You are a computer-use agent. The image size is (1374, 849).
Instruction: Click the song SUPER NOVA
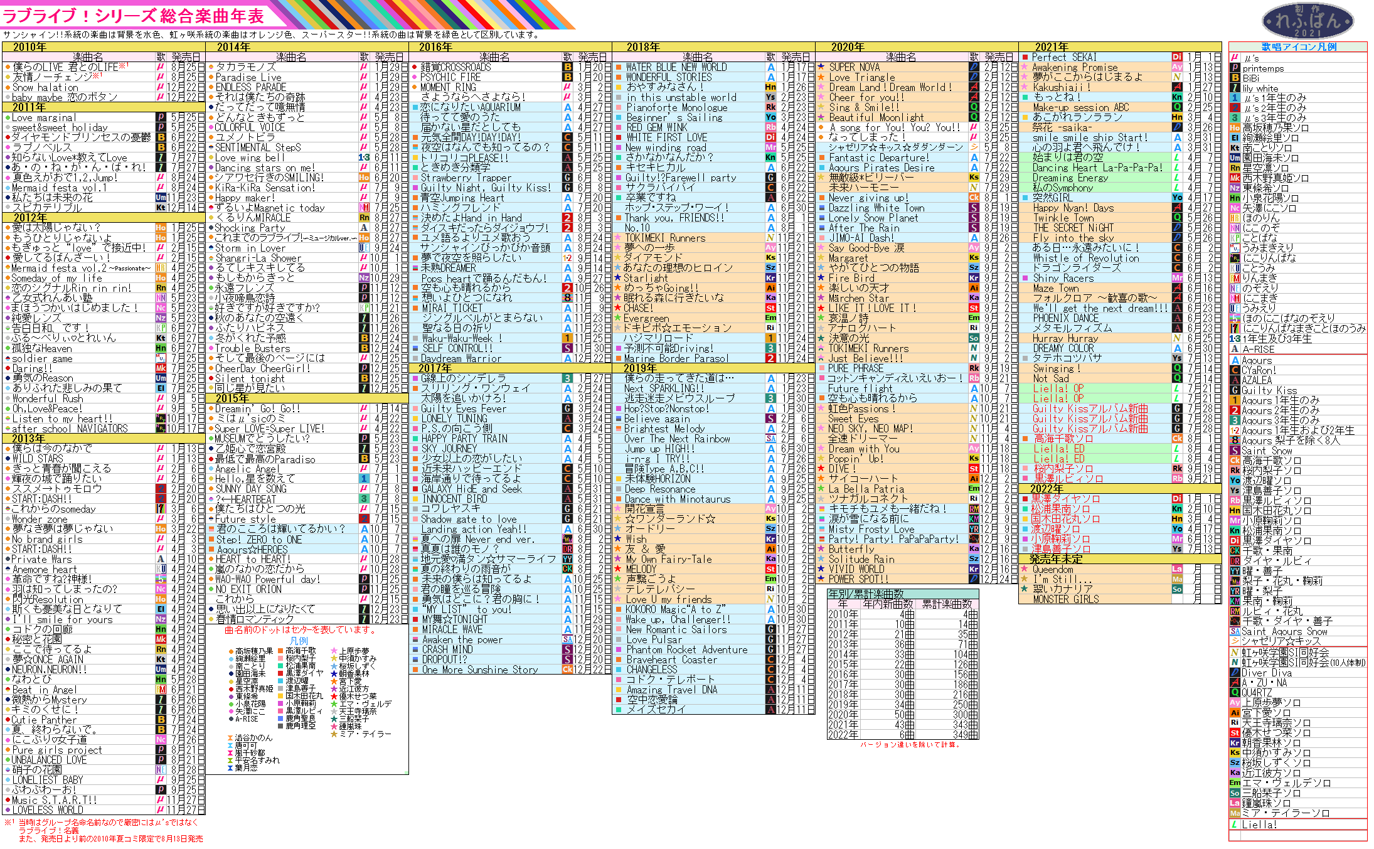click(855, 67)
